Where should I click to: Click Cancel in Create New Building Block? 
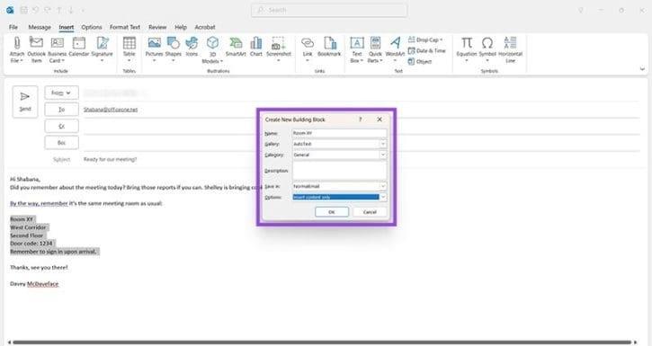370,212
